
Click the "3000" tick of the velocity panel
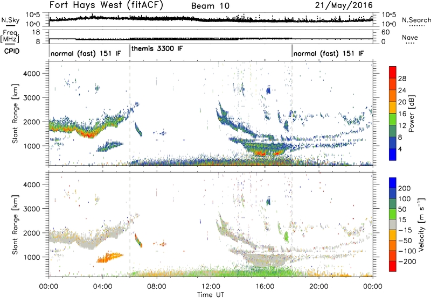31,209
